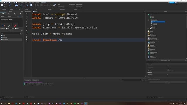Screen dimensions: 187x105
Task: Click Go to Script Error
Action: coord(72,5)
